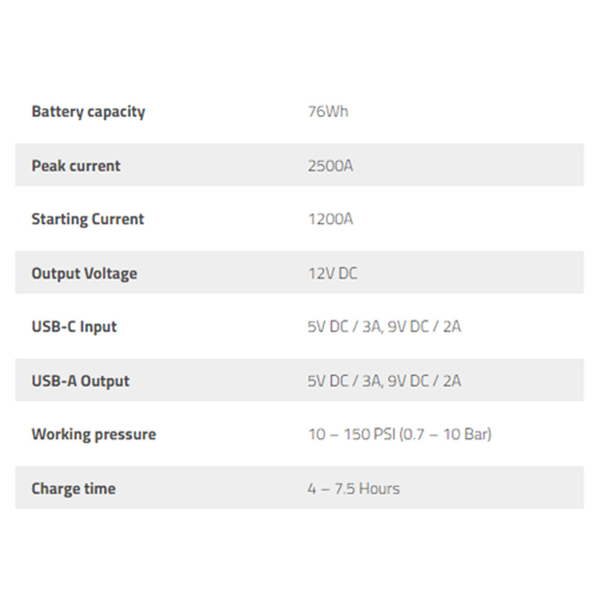Viewport: 602px width, 602px height.
Task: Click the 'Starting Current' label
Action: point(87,219)
